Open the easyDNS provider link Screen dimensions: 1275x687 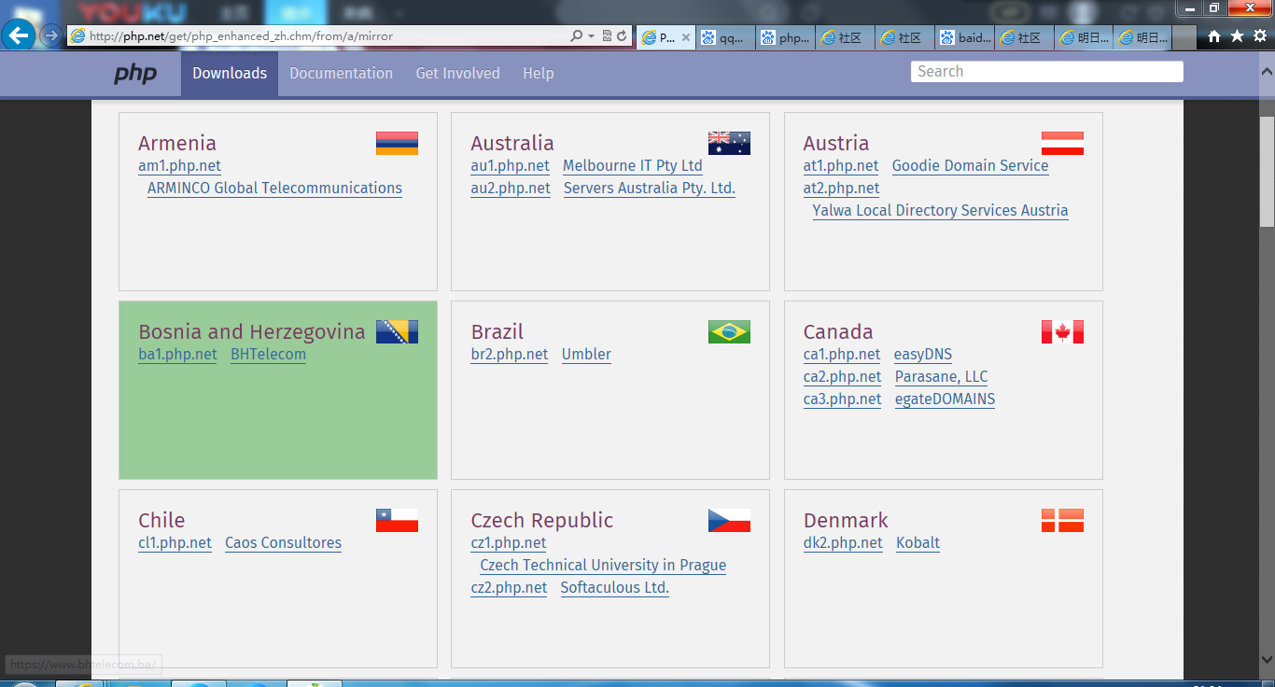(923, 355)
